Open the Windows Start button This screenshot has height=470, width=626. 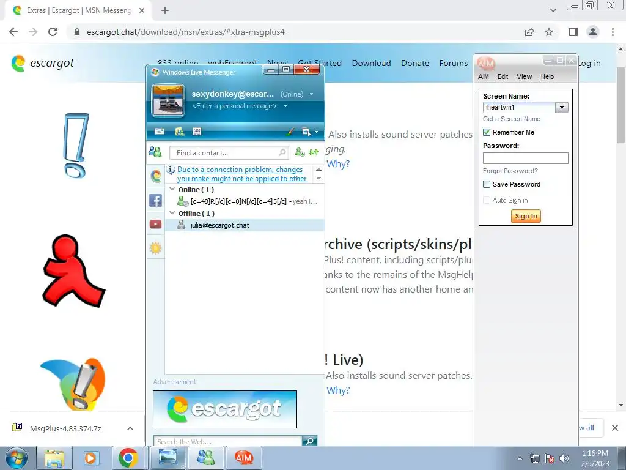click(16, 458)
